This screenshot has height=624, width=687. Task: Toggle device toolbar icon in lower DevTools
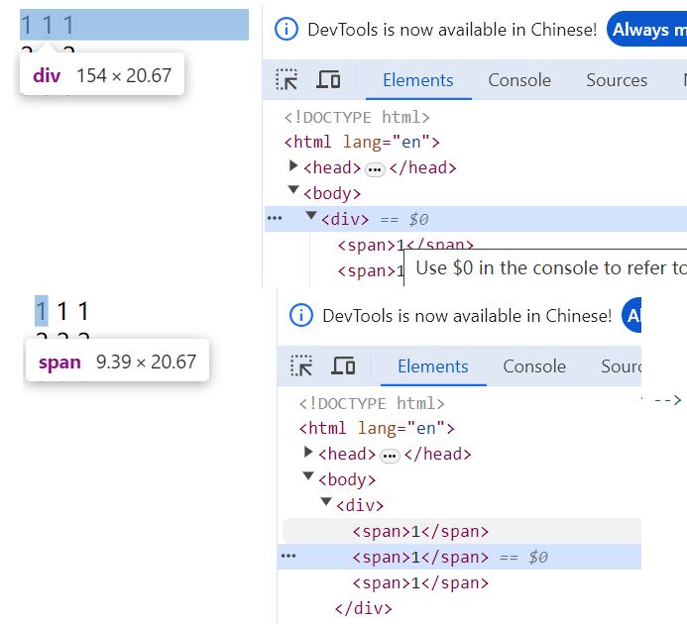click(x=343, y=365)
